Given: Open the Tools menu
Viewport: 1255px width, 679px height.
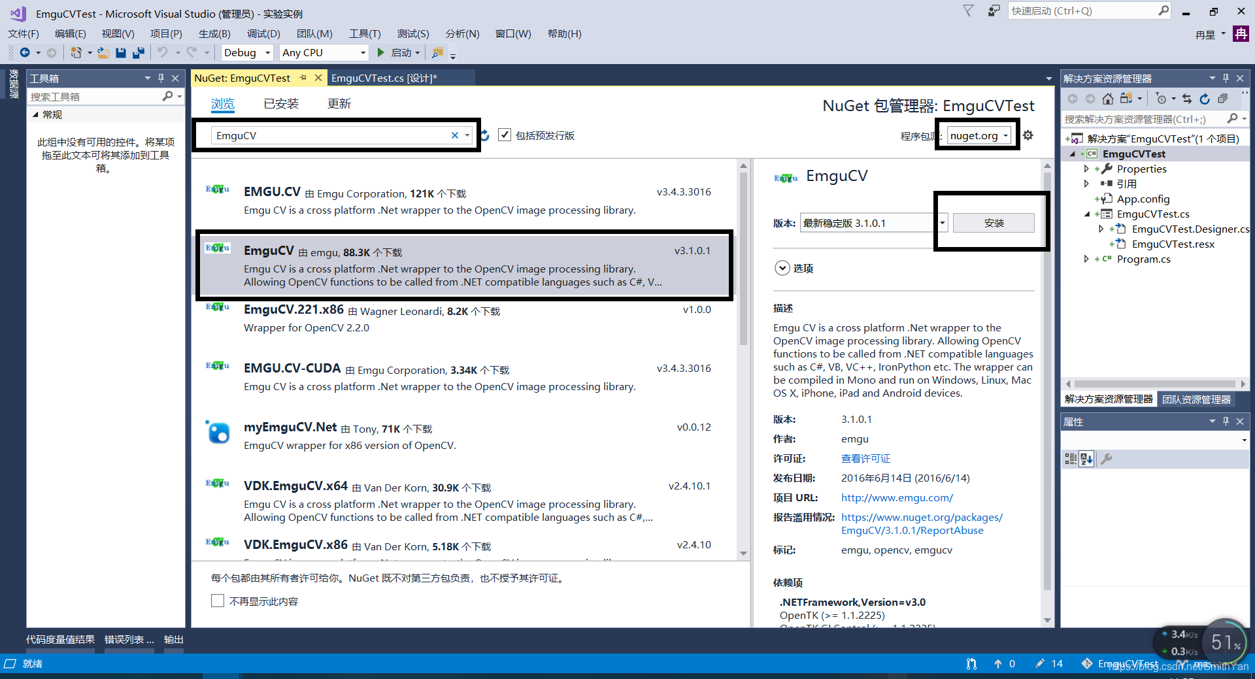Looking at the screenshot, I should point(365,34).
